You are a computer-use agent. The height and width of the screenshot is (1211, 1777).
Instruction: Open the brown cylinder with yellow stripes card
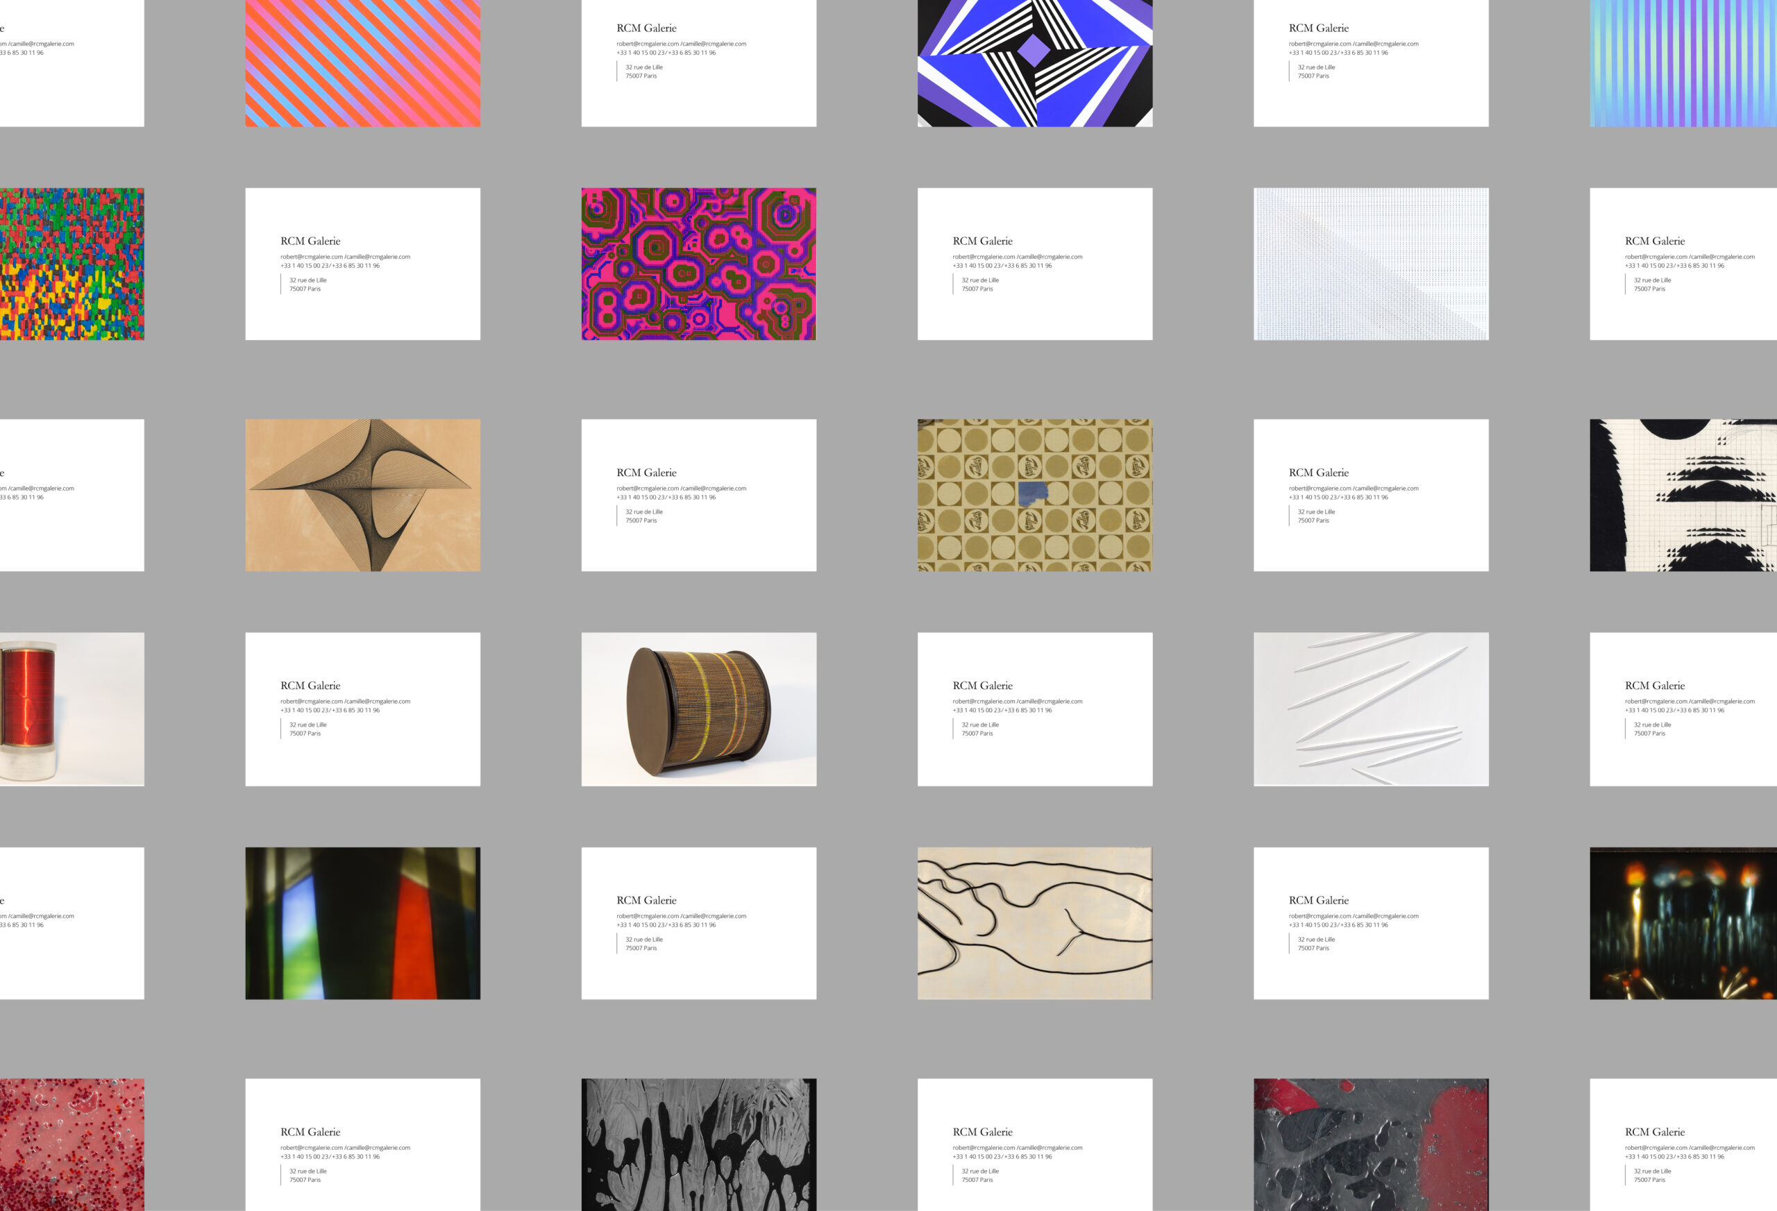pos(699,709)
